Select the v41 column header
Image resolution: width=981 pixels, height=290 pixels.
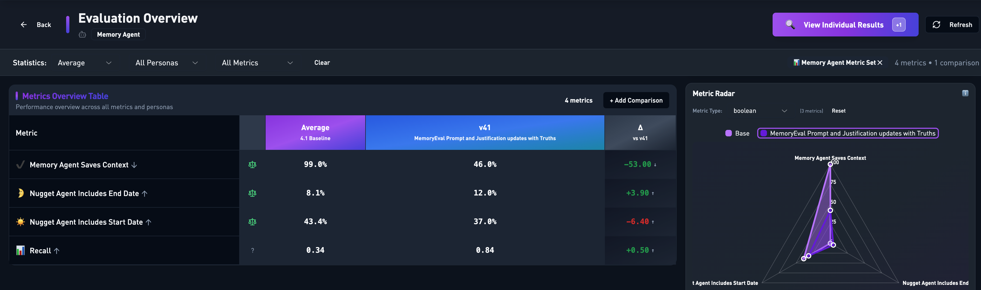tap(484, 132)
